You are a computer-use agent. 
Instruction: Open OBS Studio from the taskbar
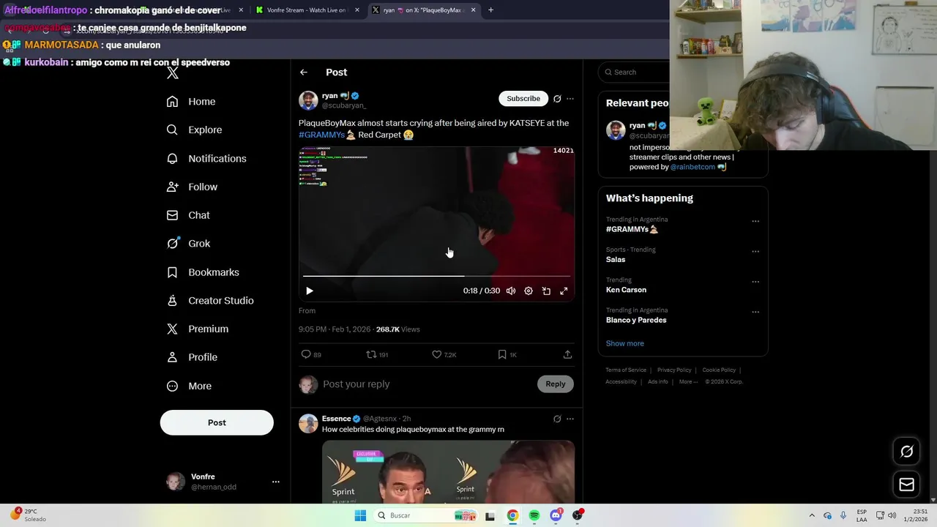(578, 515)
